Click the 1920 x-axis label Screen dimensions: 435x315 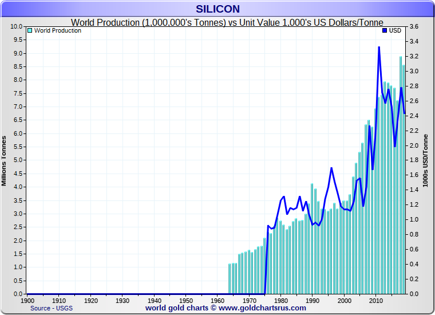(x=91, y=301)
